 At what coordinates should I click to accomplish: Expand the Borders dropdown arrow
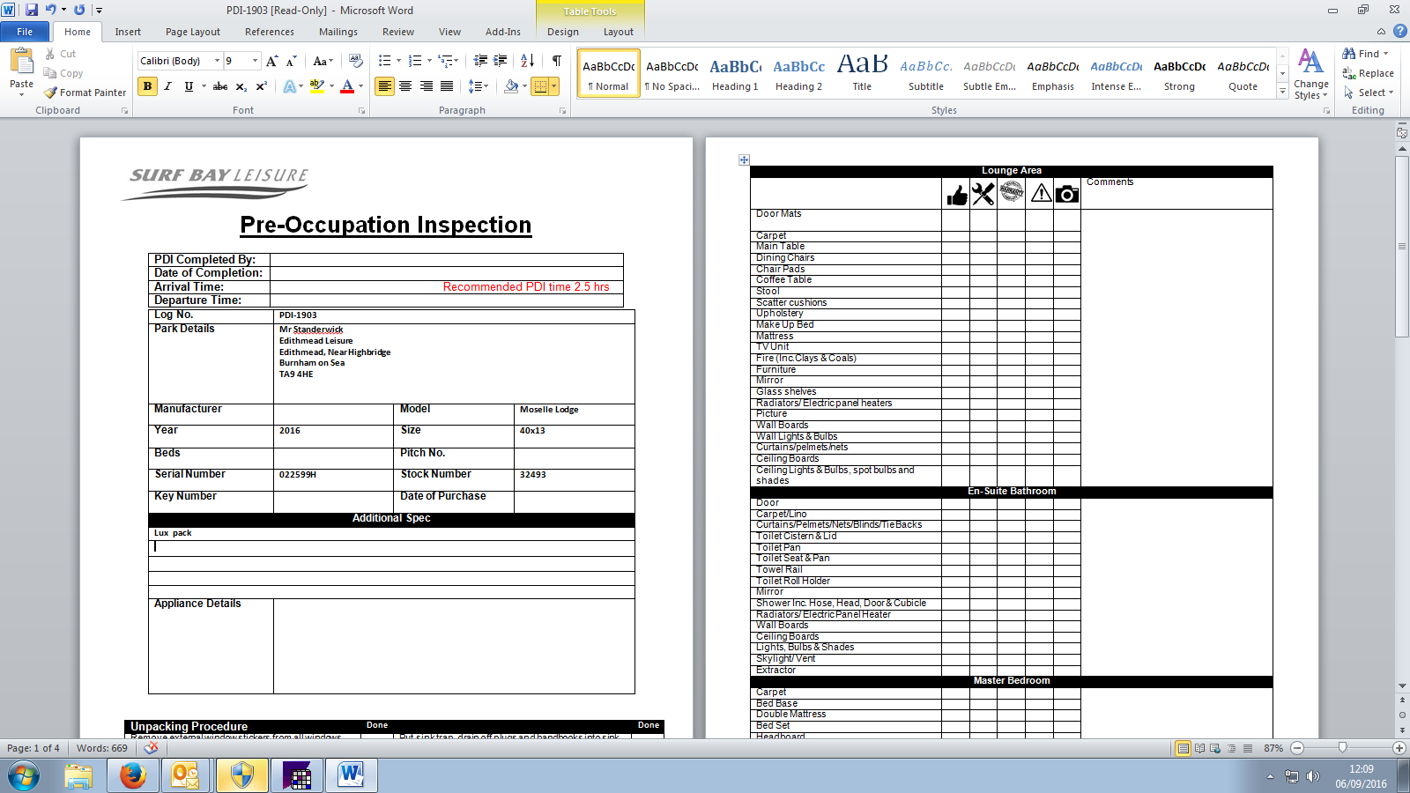pos(553,86)
